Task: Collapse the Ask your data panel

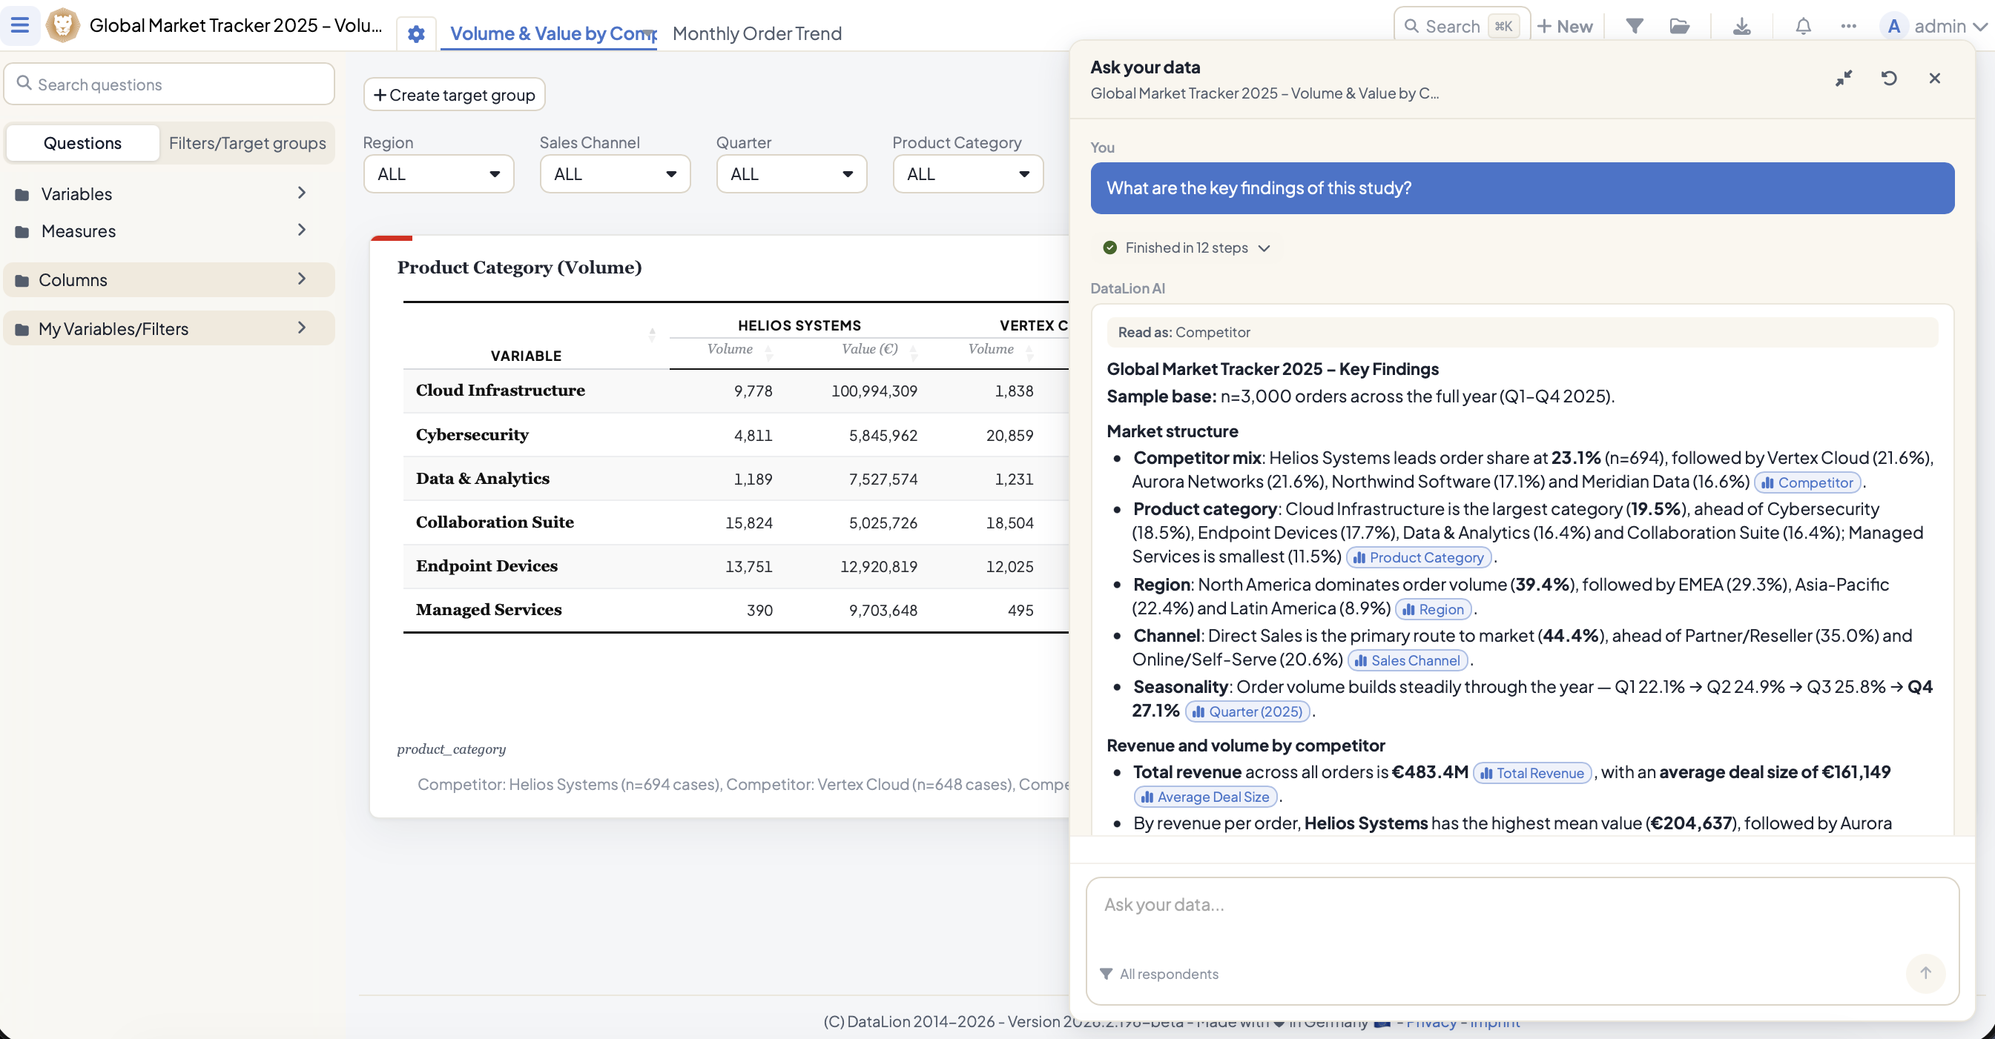Action: pyautogui.click(x=1844, y=78)
